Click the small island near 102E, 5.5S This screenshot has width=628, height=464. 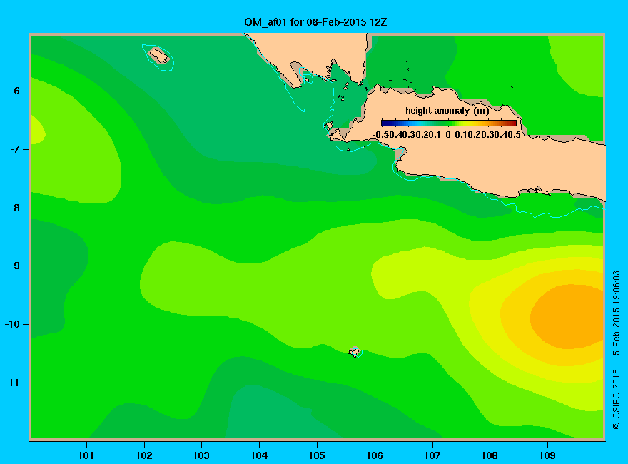pyautogui.click(x=159, y=56)
